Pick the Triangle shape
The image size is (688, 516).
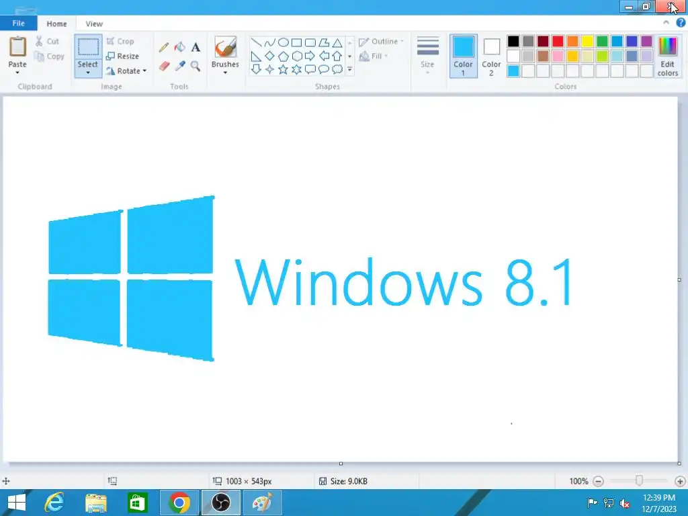pyautogui.click(x=337, y=42)
